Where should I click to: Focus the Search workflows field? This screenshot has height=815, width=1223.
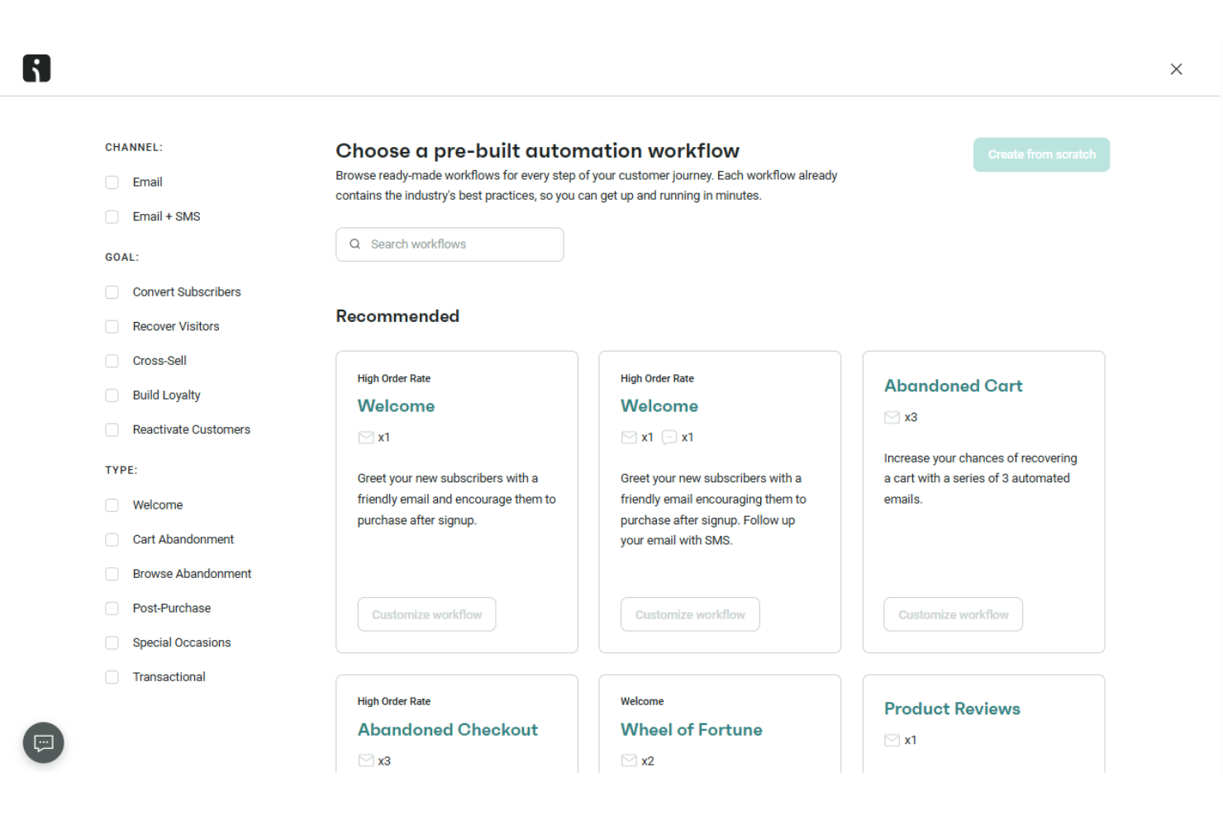pos(450,244)
